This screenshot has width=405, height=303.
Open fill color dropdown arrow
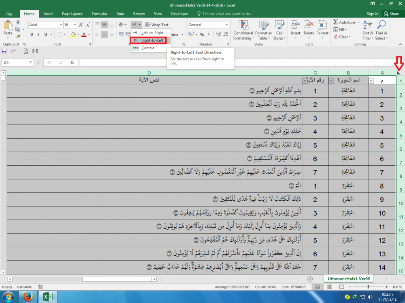point(78,34)
